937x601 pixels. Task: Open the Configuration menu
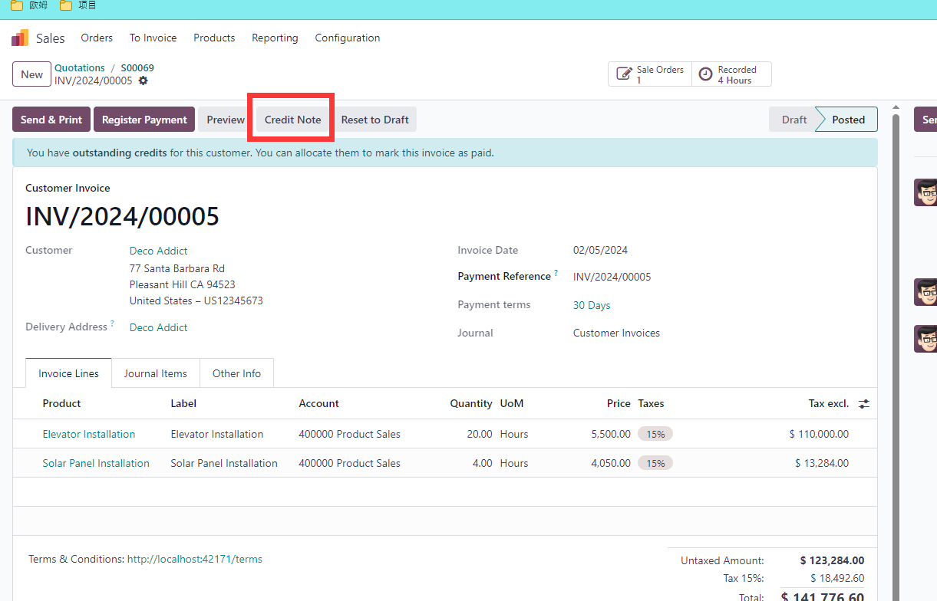point(348,38)
